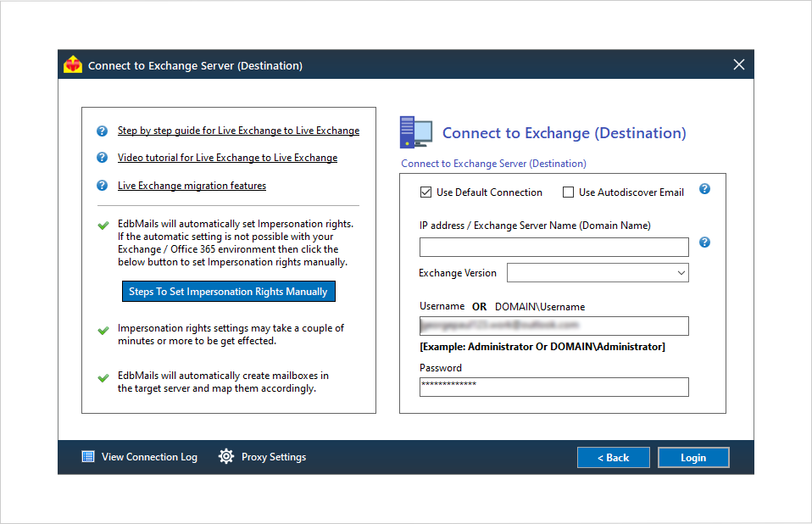Click the 'Password' label
Viewport: 812px width, 524px height.
[440, 368]
